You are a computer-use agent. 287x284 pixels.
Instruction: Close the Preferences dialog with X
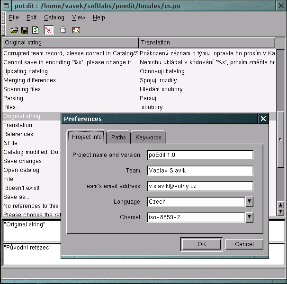[263, 119]
